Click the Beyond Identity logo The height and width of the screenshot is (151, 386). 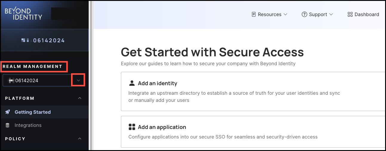pos(24,14)
